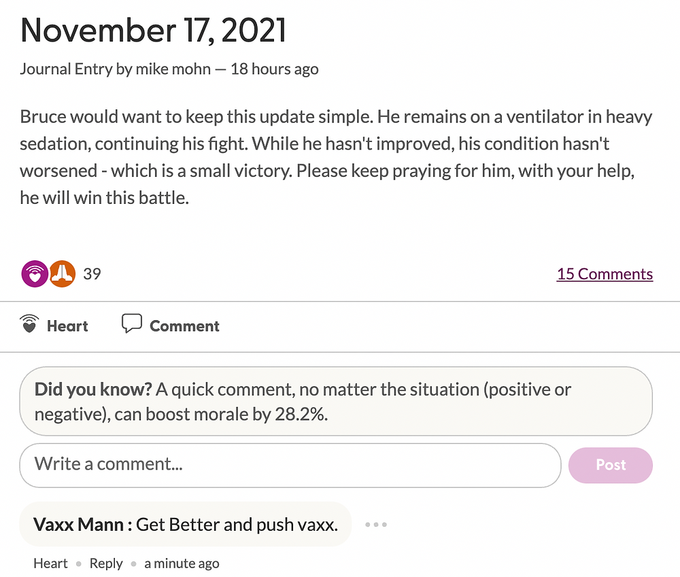Reply to the Vaxx Mann comment
Image resolution: width=680 pixels, height=577 pixels.
coord(106,563)
